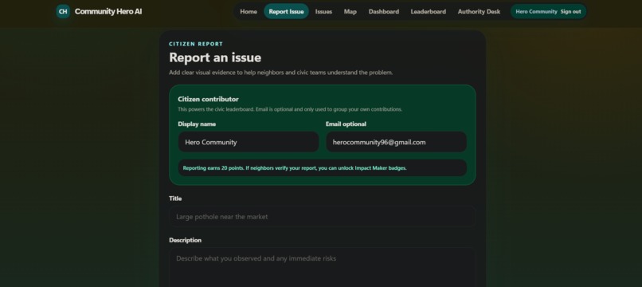The width and height of the screenshot is (642, 287).
Task: Click the 'Title' field label
Action: [175, 199]
